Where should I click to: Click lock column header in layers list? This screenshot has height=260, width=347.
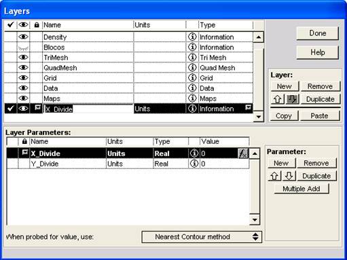pyautogui.click(x=37, y=25)
